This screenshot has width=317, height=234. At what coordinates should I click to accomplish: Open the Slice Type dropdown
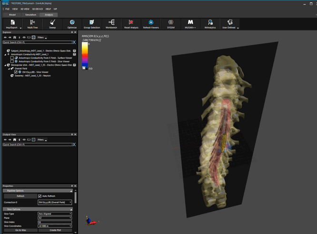[x=55, y=214]
